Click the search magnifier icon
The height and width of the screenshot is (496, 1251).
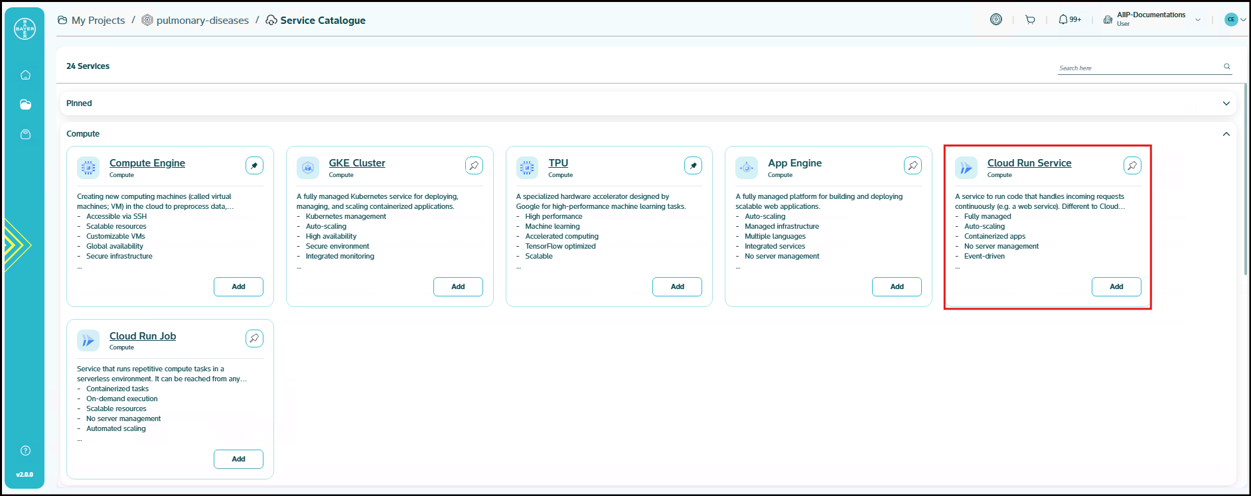click(1227, 66)
